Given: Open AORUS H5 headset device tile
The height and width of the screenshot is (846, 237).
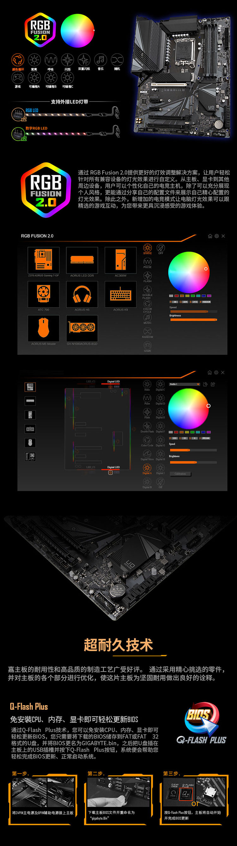Looking at the screenshot, I should click(x=82, y=294).
